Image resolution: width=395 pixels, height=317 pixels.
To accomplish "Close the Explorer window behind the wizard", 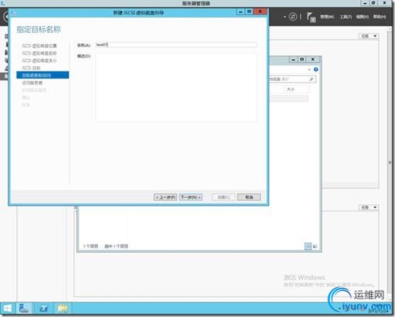I will tap(313, 60).
